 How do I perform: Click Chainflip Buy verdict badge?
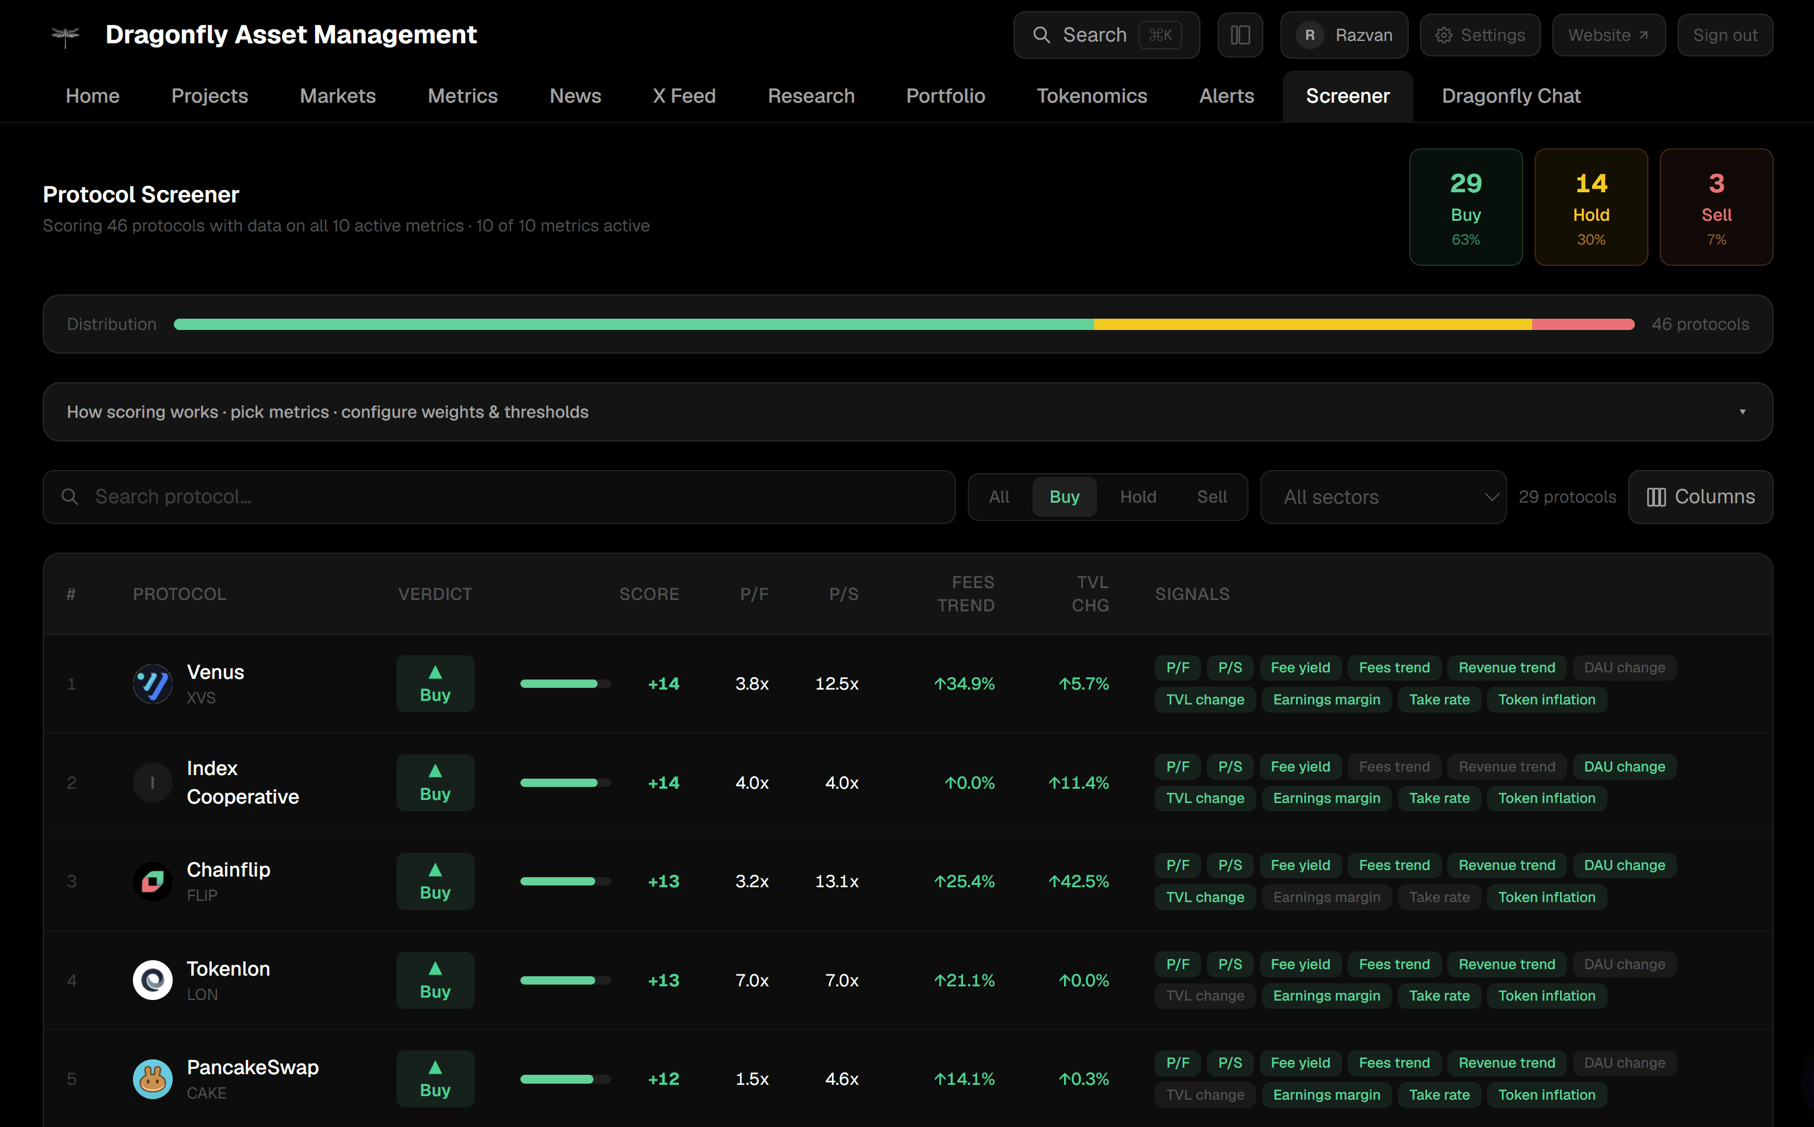click(435, 881)
